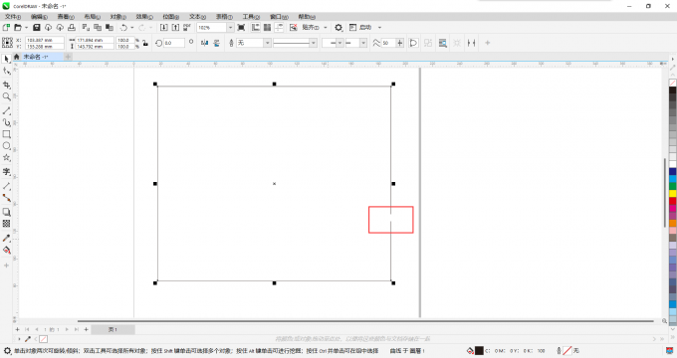Screen dimensions: 677x358
Task: Select the Crop tool in the toolbox
Action: 7,85
